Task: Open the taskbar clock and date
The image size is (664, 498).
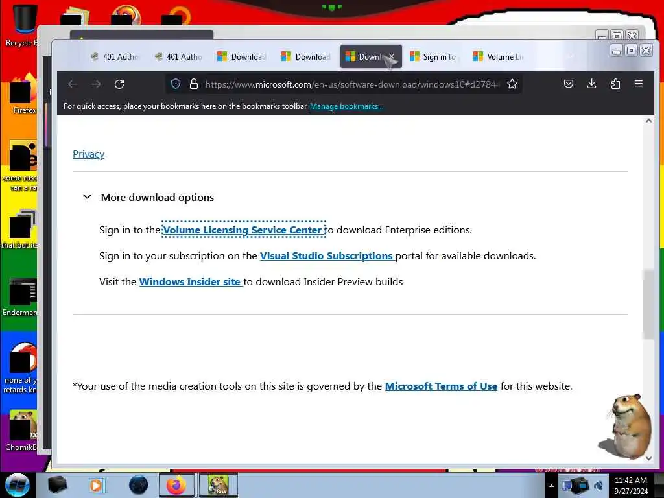Action: point(631,486)
